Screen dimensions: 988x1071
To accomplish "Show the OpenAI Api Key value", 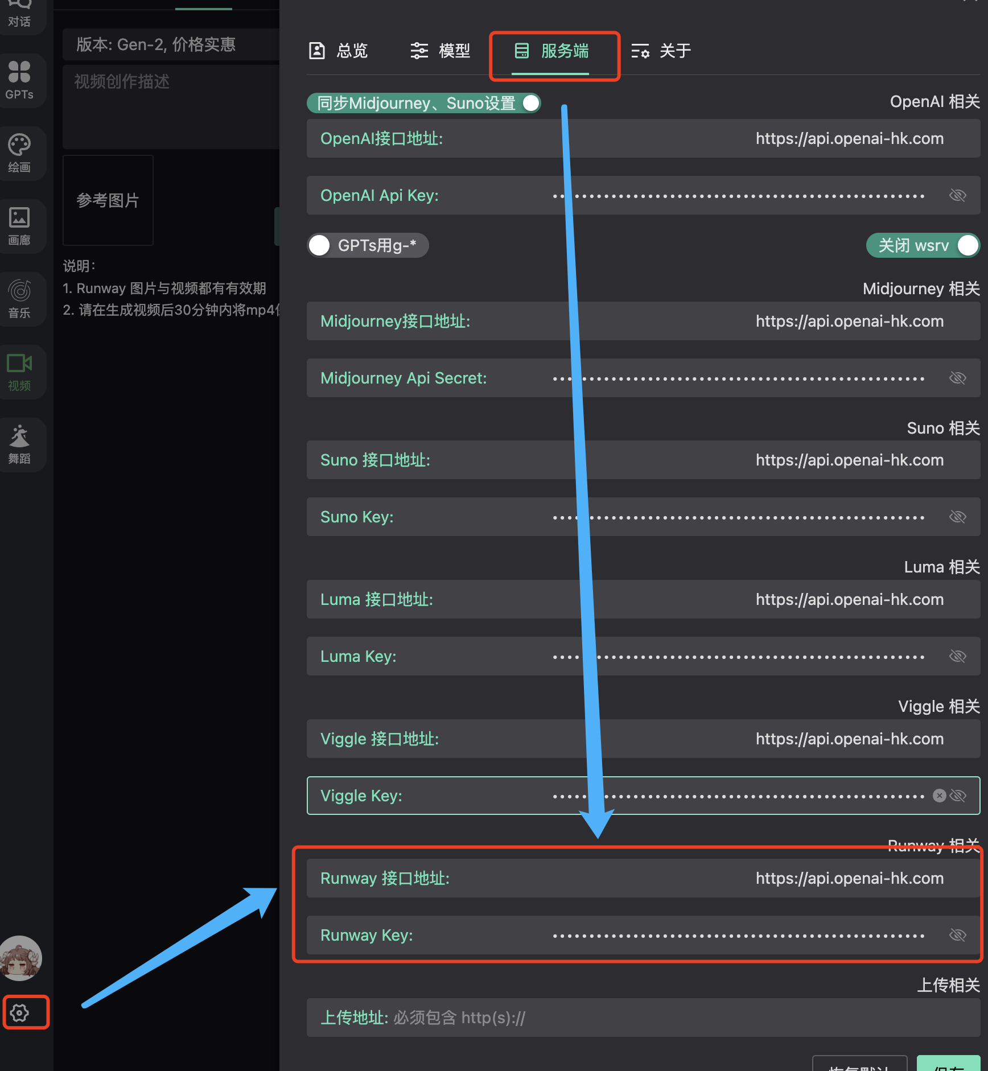I will (958, 195).
